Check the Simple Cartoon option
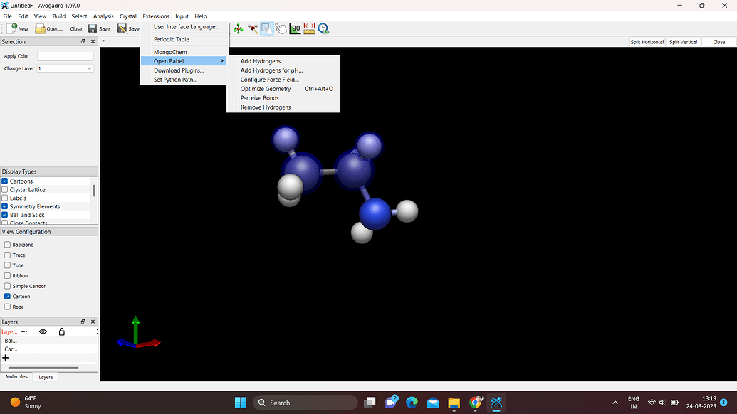 pos(8,286)
